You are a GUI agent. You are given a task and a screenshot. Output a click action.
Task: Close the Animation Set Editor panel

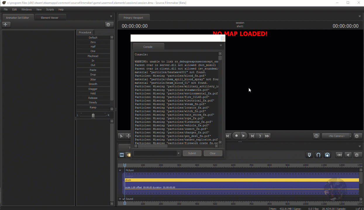tap(111, 16)
